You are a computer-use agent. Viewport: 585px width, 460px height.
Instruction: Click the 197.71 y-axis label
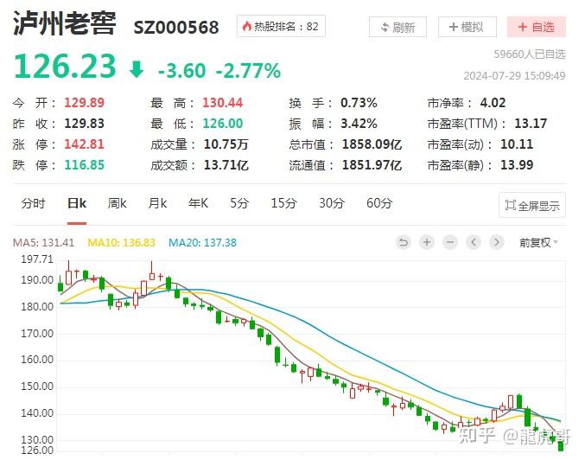click(x=37, y=259)
